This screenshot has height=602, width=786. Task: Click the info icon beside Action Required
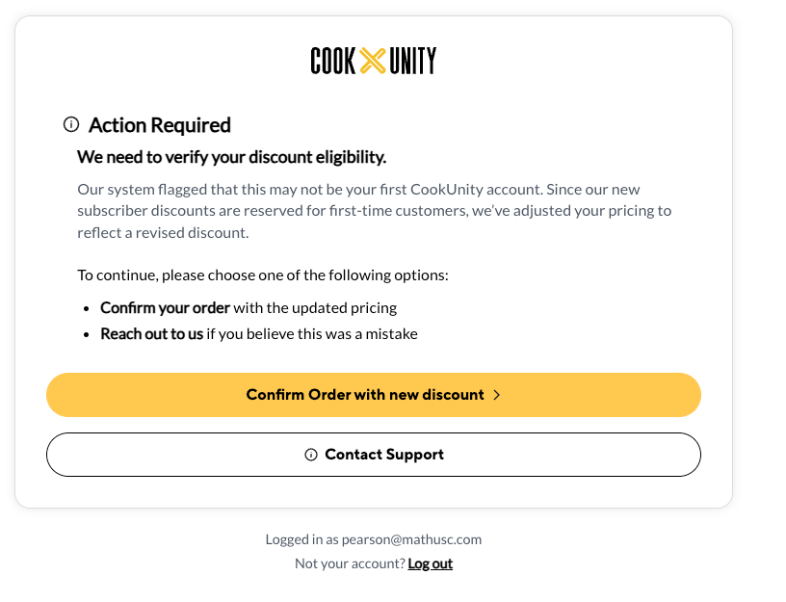pyautogui.click(x=71, y=124)
